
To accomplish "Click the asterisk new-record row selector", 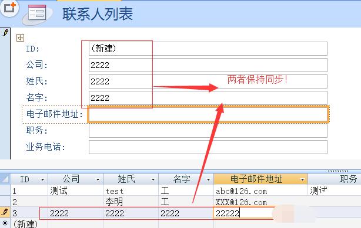I will 5,223.
